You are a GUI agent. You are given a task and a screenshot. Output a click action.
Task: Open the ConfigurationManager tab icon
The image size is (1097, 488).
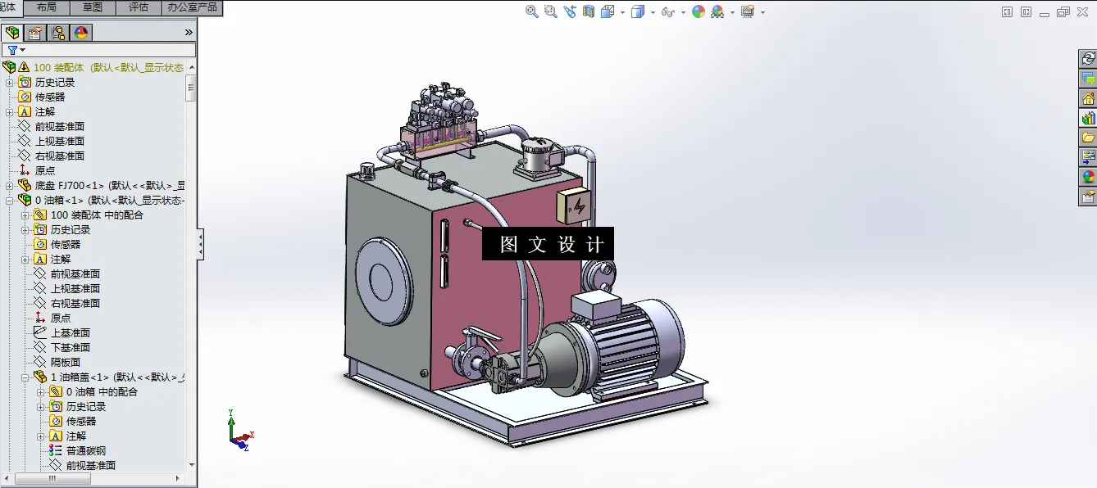[x=58, y=33]
